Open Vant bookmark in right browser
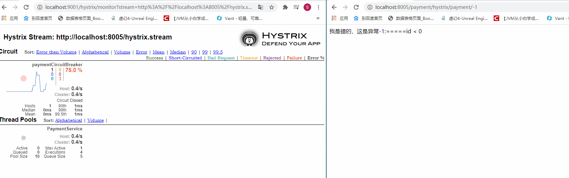This screenshot has height=178, width=569. pyautogui.click(x=557, y=18)
